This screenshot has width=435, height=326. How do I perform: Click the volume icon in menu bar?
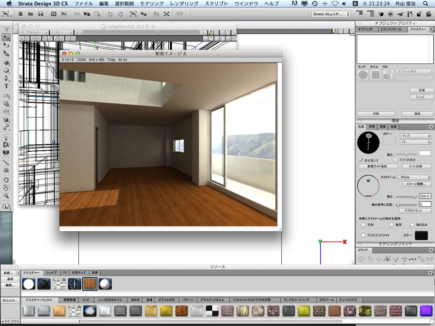344,3
